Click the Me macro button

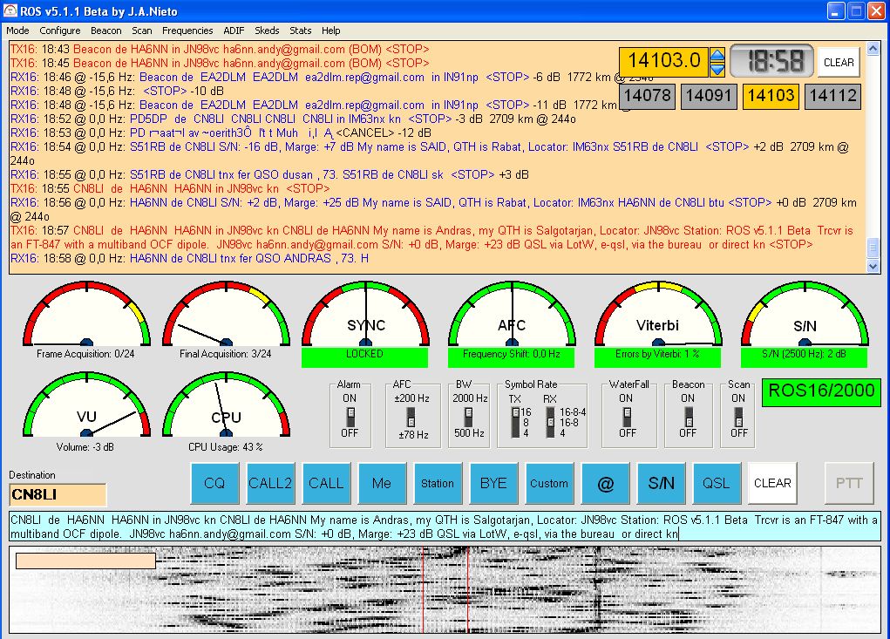pyautogui.click(x=382, y=483)
